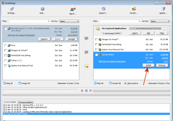The image size is (173, 121).
Task: Check the installed PerfectDisk Free Defrag checkbox
Action: tap(6, 56)
